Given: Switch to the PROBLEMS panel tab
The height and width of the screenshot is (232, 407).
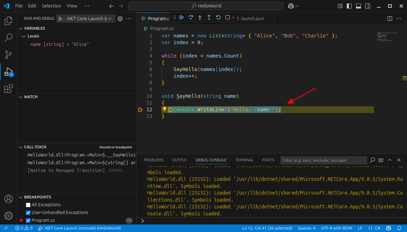Looking at the screenshot, I should [154, 160].
